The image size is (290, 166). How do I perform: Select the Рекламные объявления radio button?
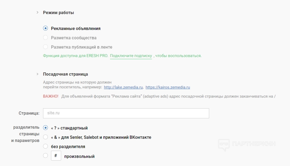(x=45, y=28)
